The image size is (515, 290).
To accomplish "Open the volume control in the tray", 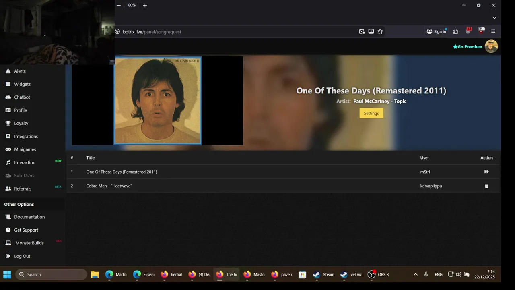I will [x=459, y=275].
